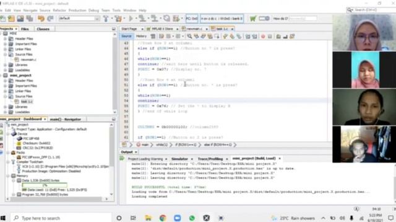
Task: Open the Build Project dropdown arrow
Action: tap(111, 18)
